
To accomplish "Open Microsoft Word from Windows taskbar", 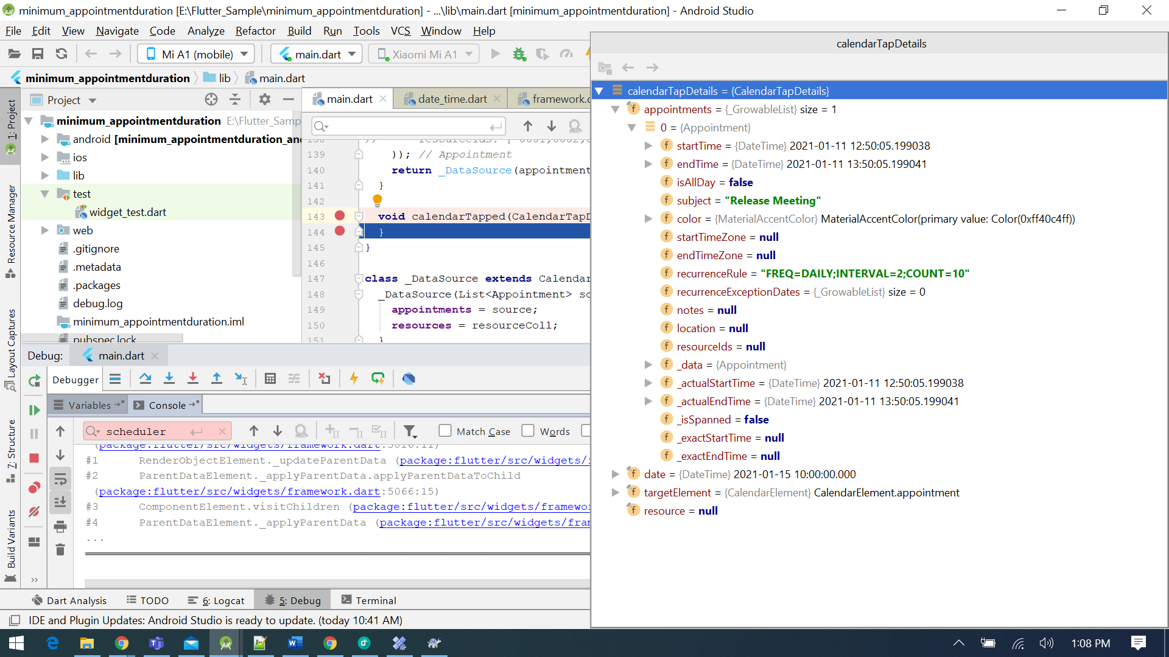I will [x=295, y=643].
